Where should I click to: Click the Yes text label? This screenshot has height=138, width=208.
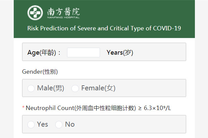click(43, 124)
